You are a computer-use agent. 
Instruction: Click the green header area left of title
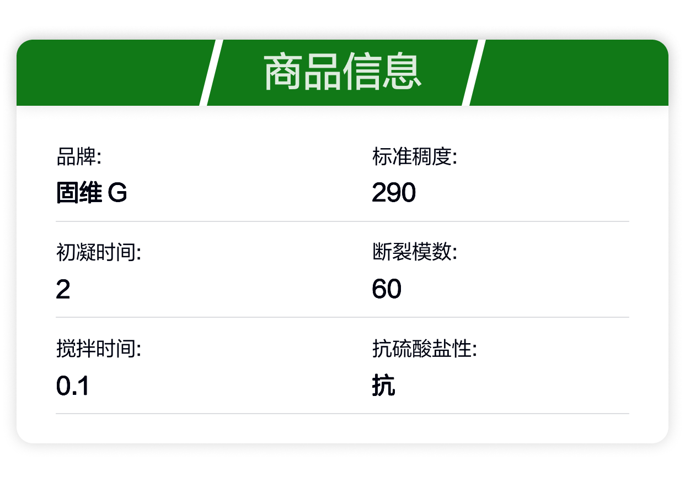coord(110,72)
